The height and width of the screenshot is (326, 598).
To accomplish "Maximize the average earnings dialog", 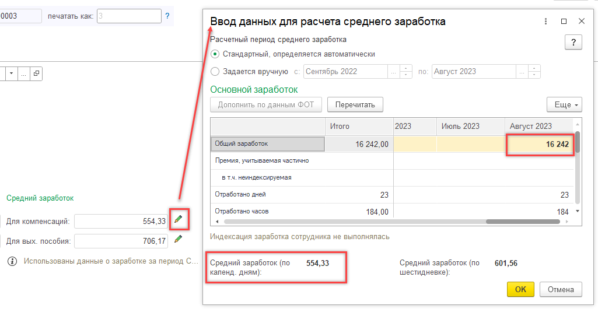I will pyautogui.click(x=564, y=21).
